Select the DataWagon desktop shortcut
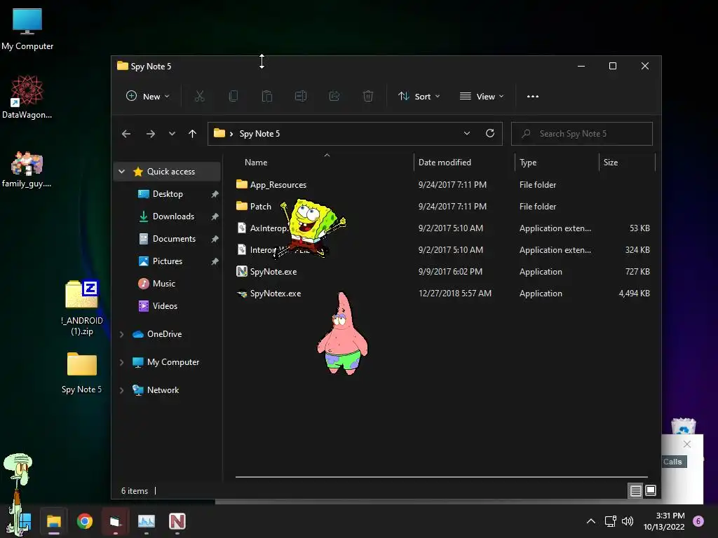This screenshot has height=538, width=718. 27,97
